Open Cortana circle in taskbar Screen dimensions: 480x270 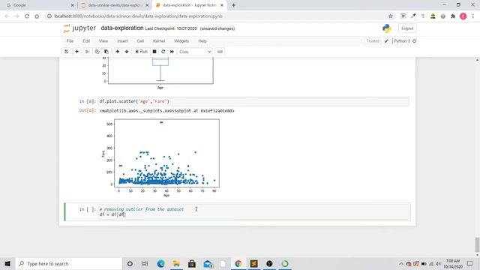(130, 263)
